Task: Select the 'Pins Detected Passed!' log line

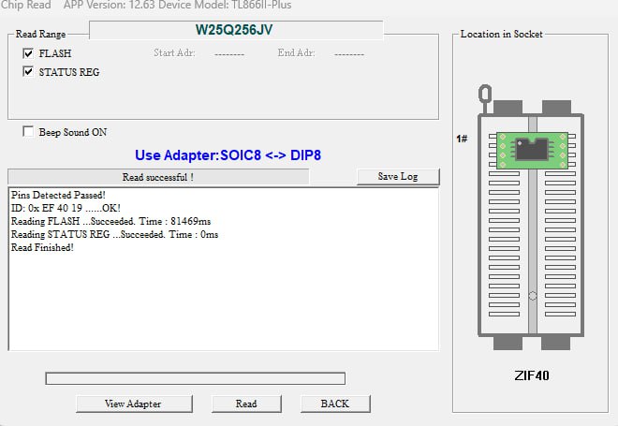Action: (58, 195)
